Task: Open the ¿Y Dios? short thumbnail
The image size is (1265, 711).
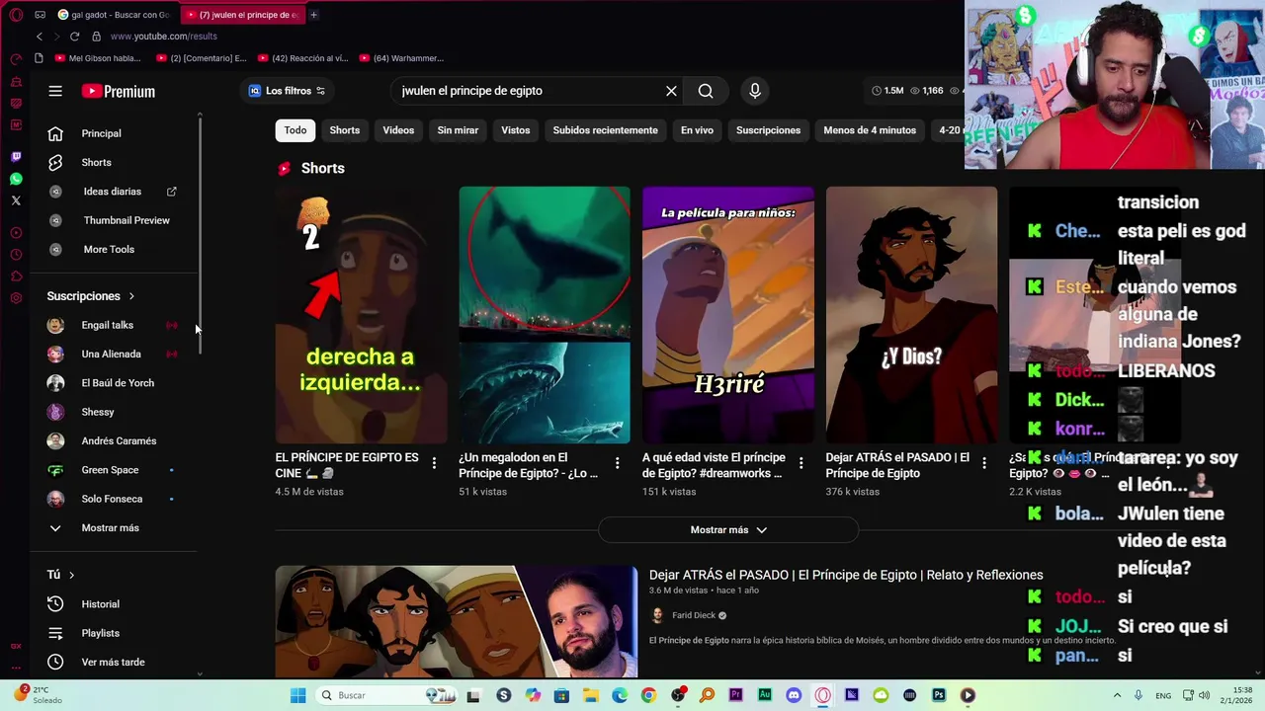Action: click(912, 315)
